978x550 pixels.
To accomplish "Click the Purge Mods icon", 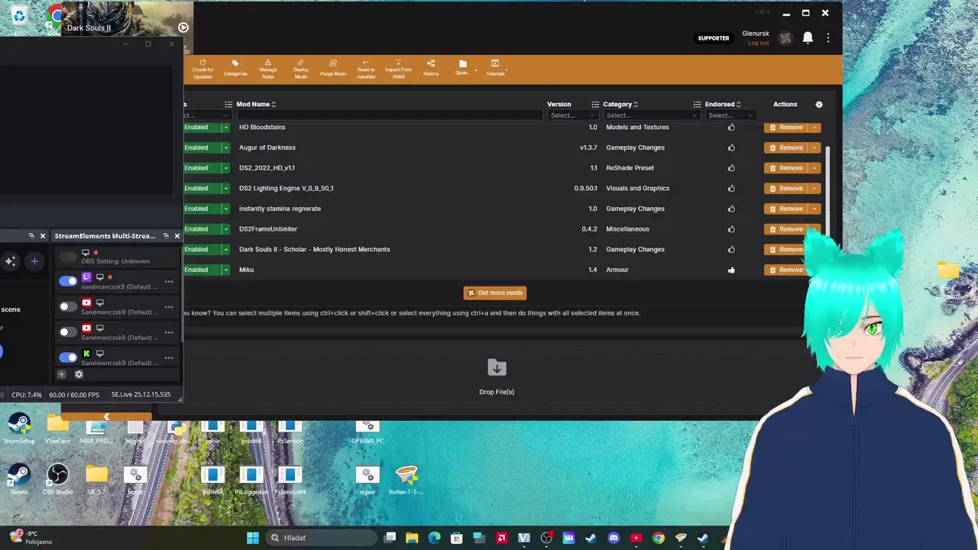I will point(333,68).
